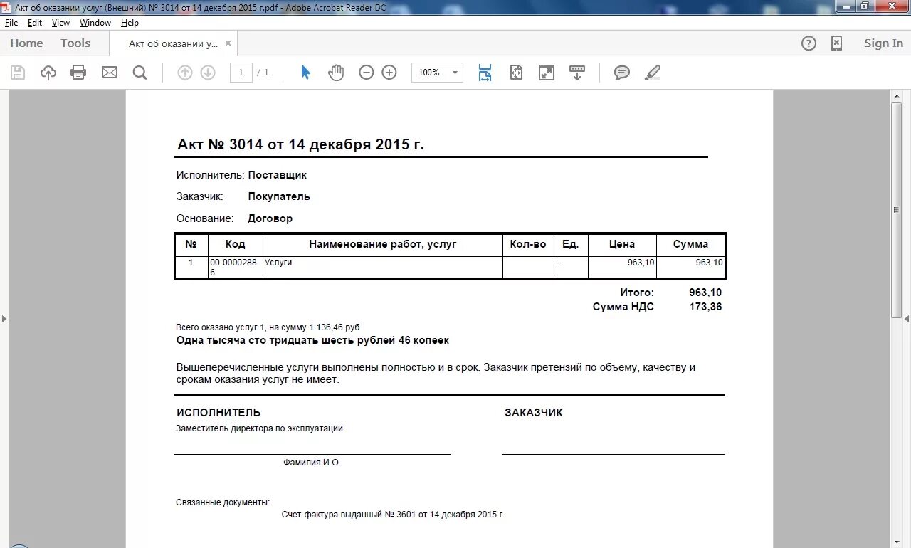Screen dimensions: 911x548
Task: Open the Window menu
Action: click(95, 23)
